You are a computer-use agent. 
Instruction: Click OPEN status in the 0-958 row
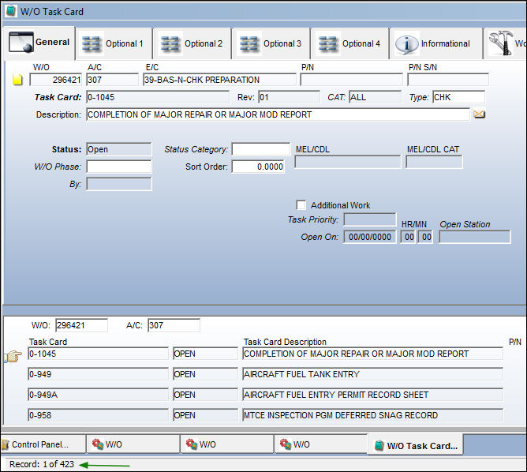205,415
